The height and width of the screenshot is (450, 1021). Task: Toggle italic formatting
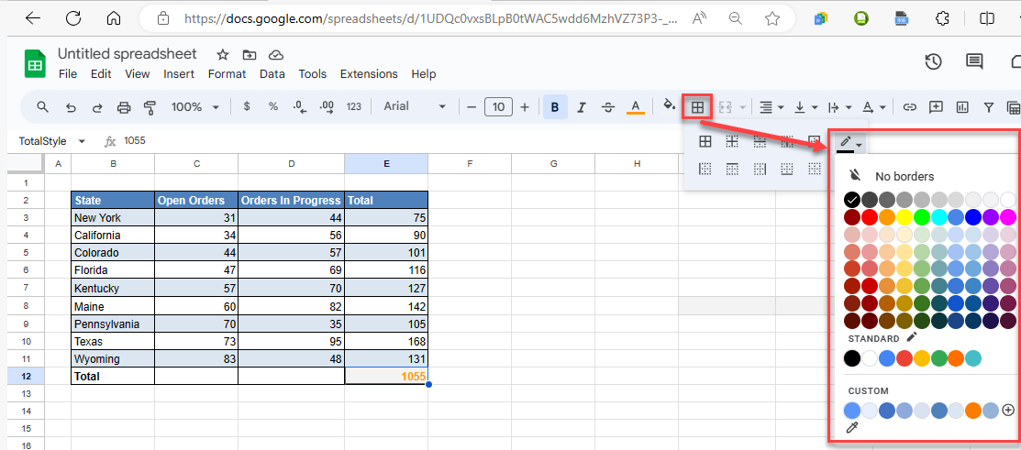[582, 107]
